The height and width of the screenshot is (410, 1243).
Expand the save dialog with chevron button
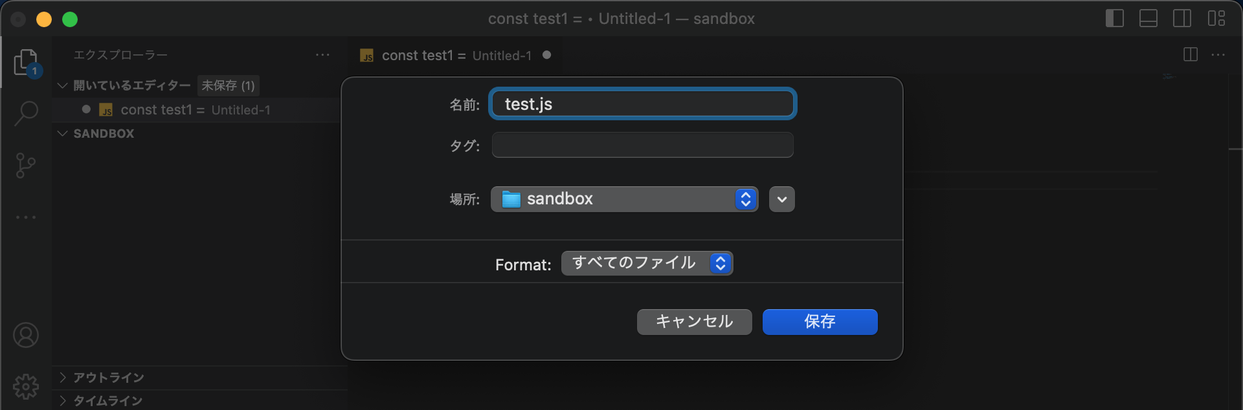[x=781, y=199]
